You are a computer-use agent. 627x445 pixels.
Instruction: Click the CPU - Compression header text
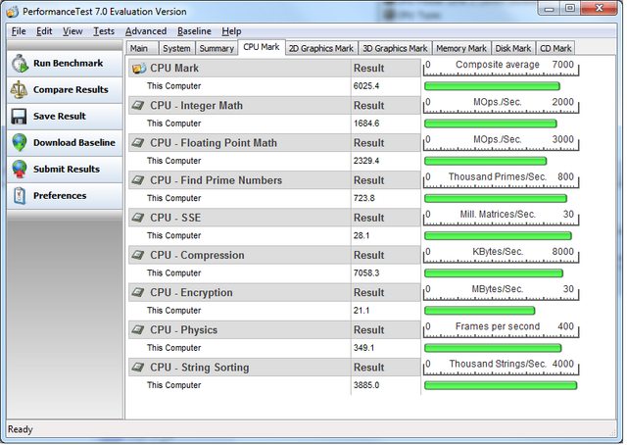coord(197,255)
